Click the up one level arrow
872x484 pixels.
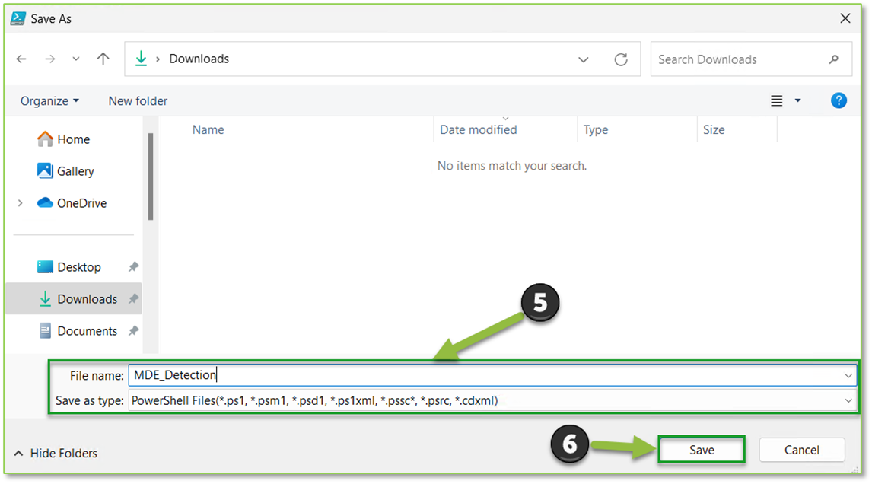click(x=103, y=59)
